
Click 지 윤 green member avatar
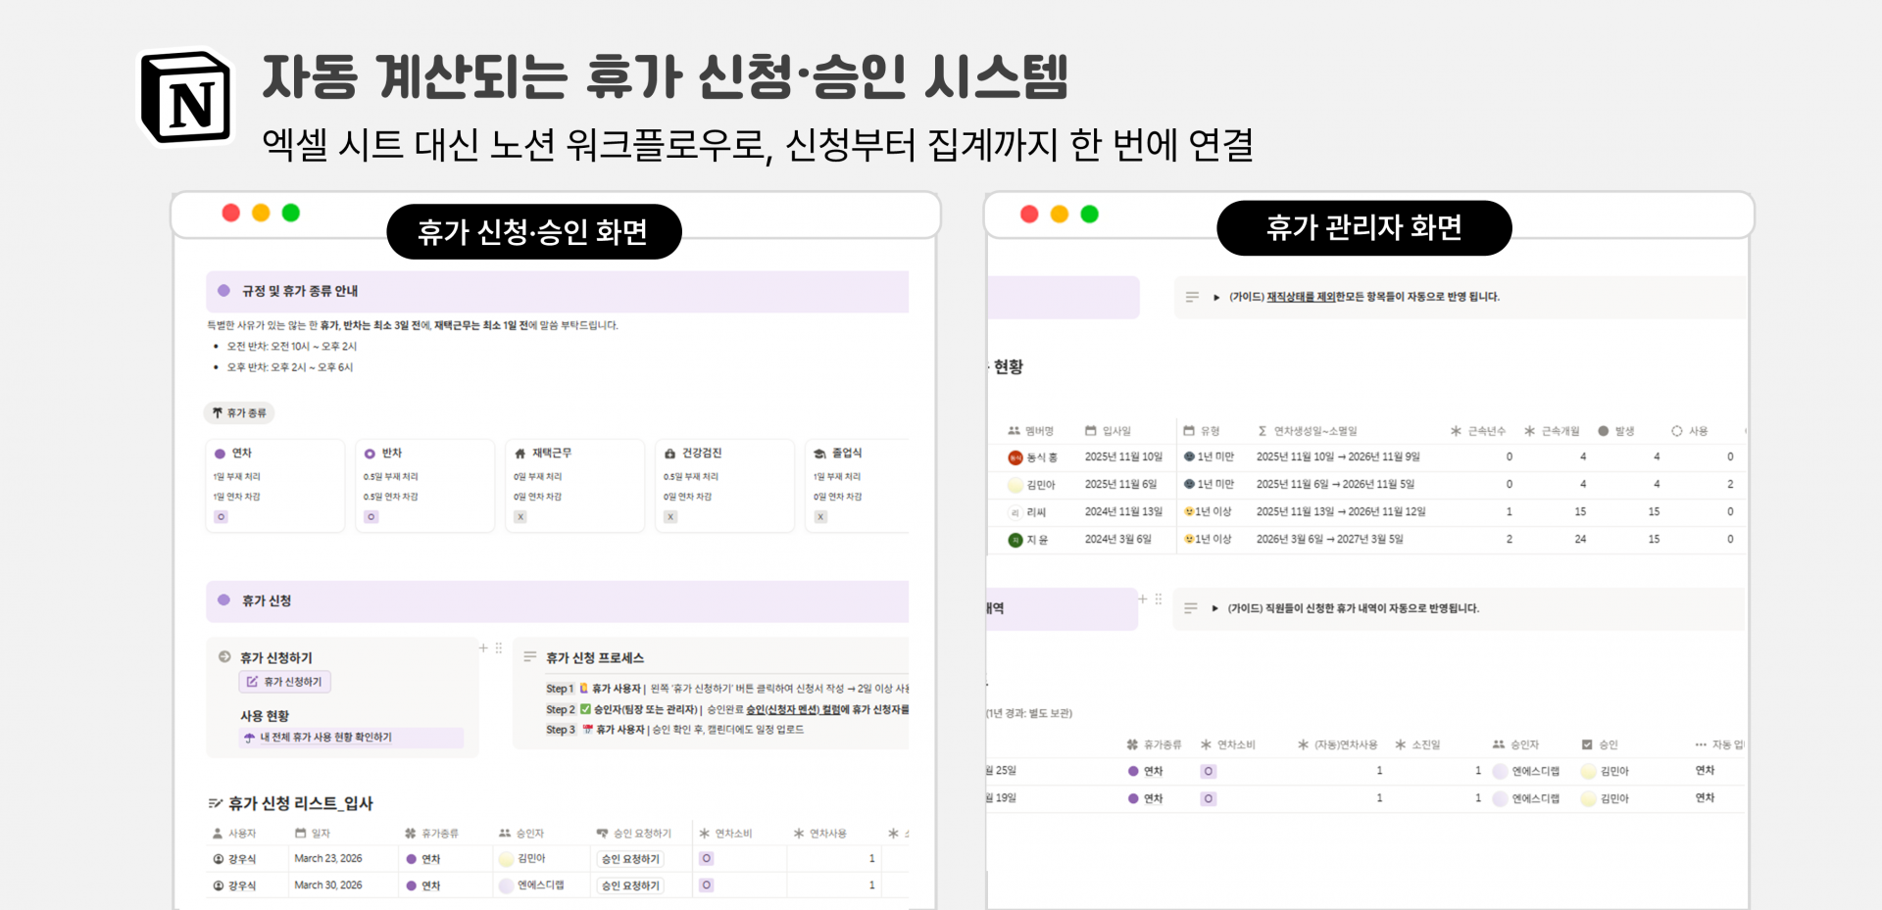tap(1015, 540)
